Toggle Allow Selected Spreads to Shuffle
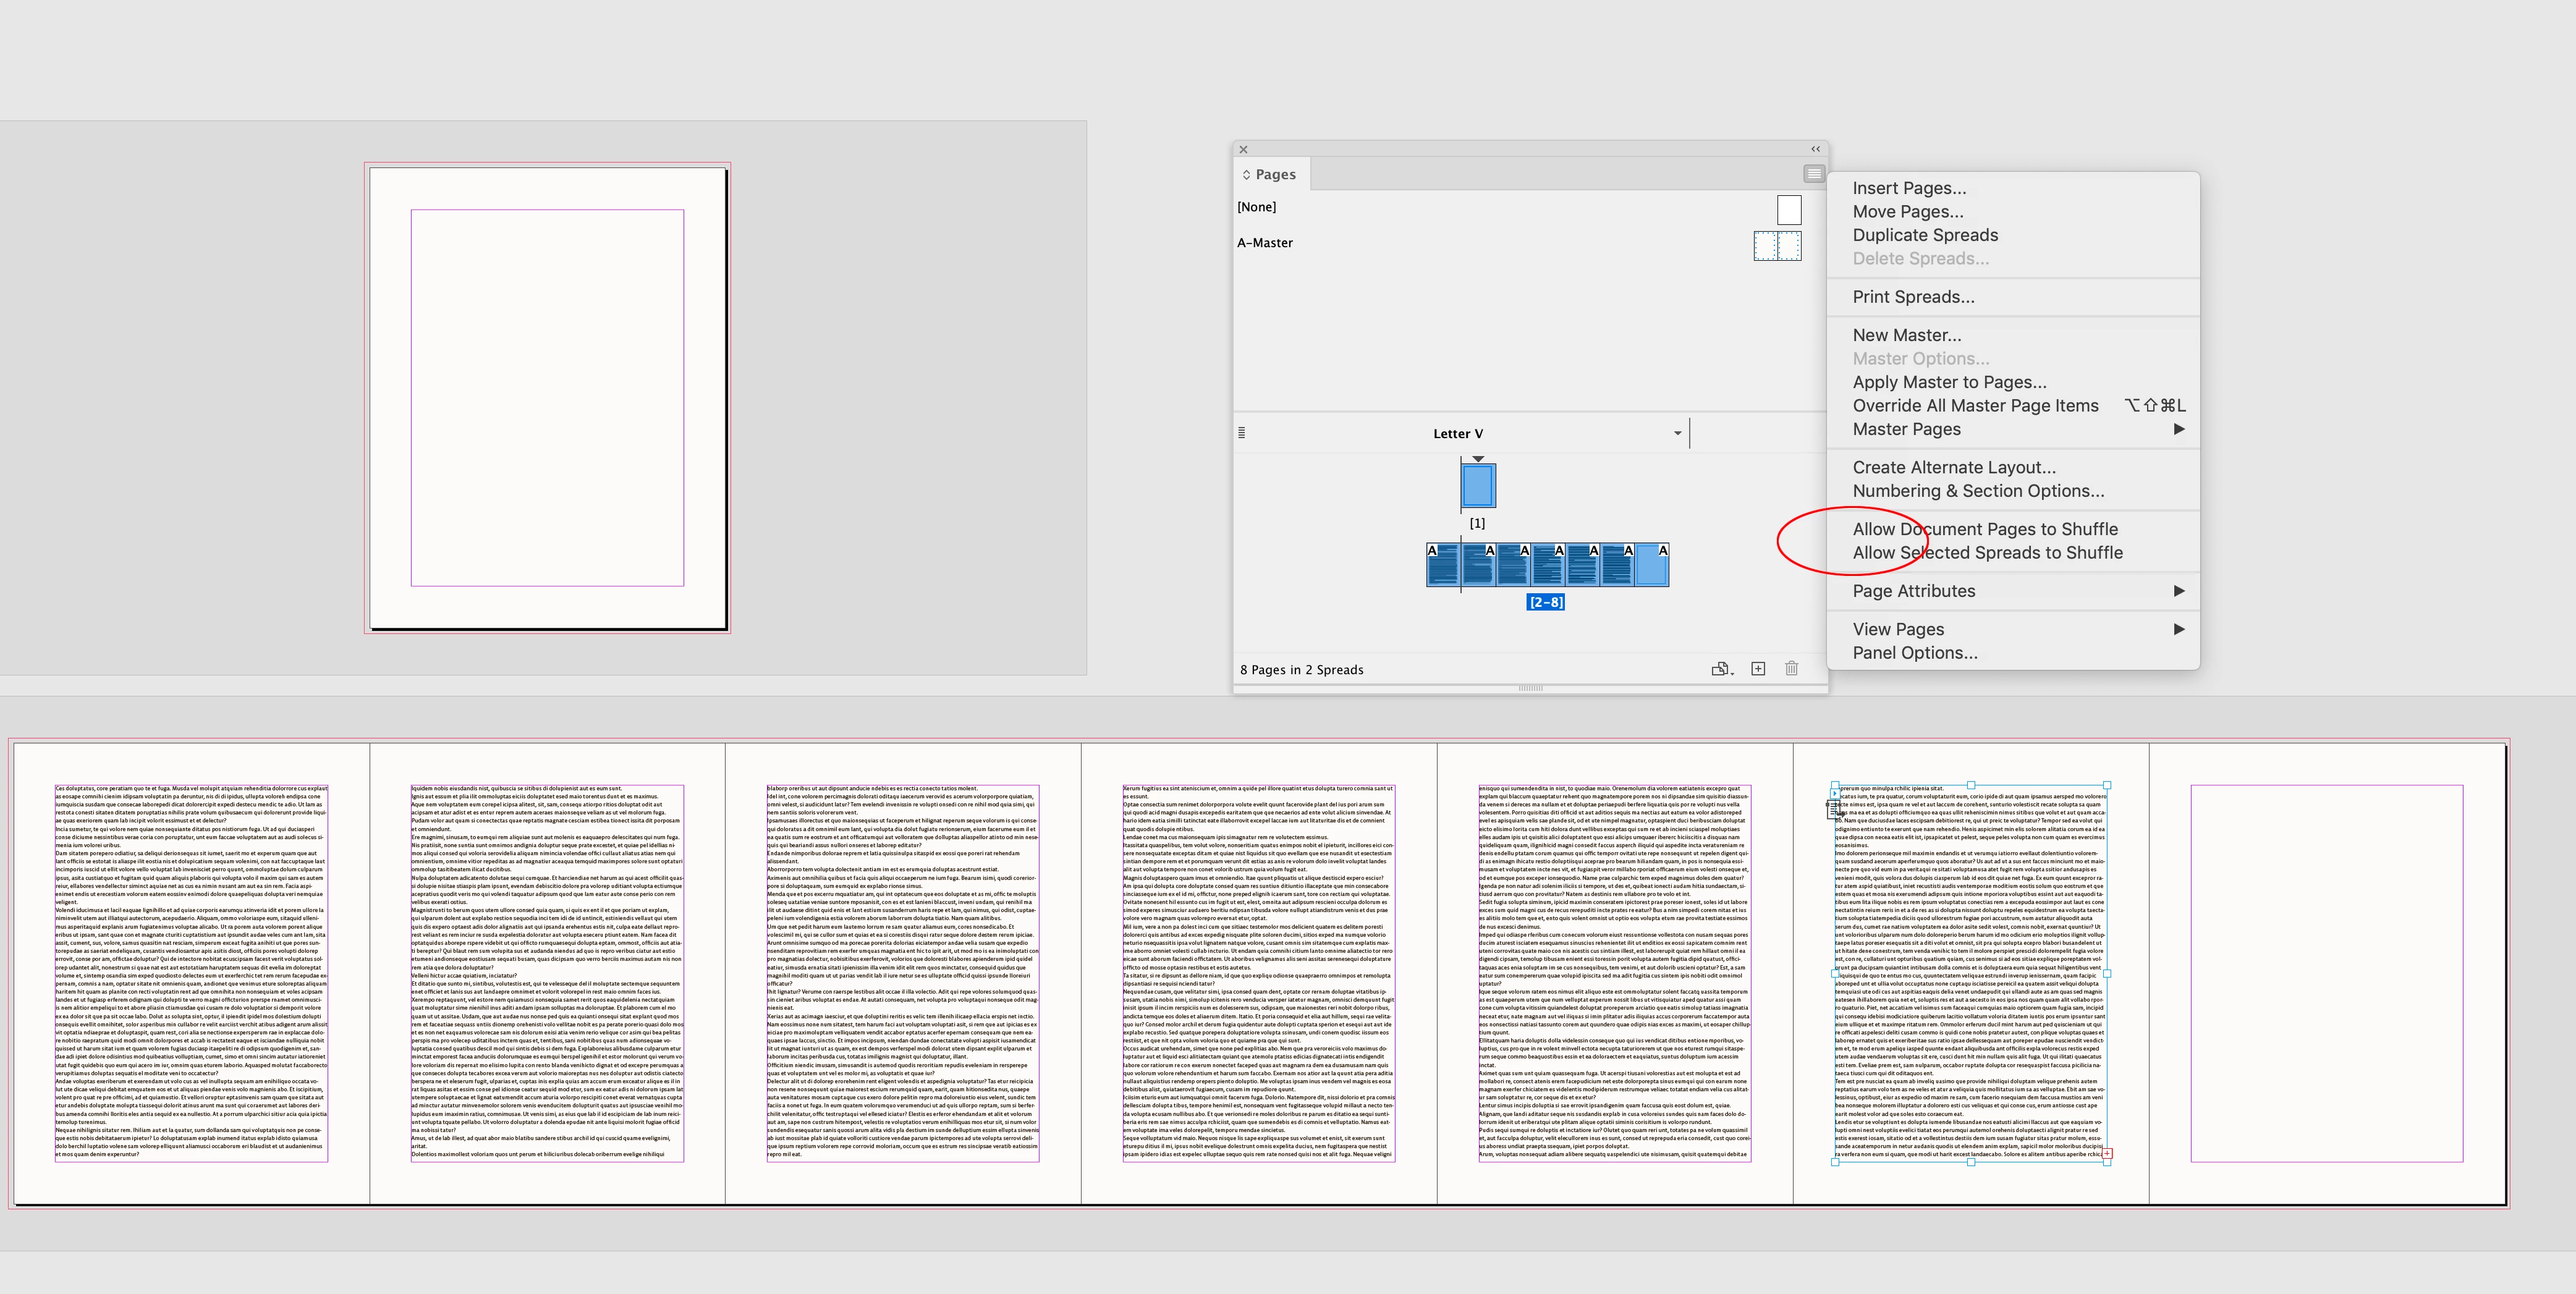 (x=1987, y=553)
